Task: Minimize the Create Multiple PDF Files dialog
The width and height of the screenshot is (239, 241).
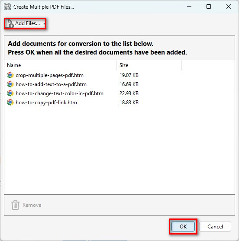Action: 189,7
